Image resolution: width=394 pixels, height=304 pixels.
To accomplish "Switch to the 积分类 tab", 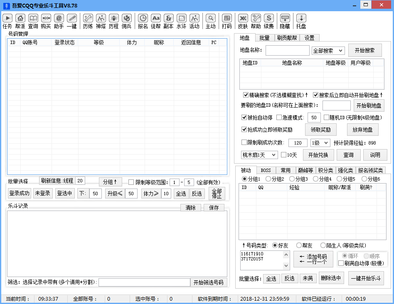I will tap(325, 170).
